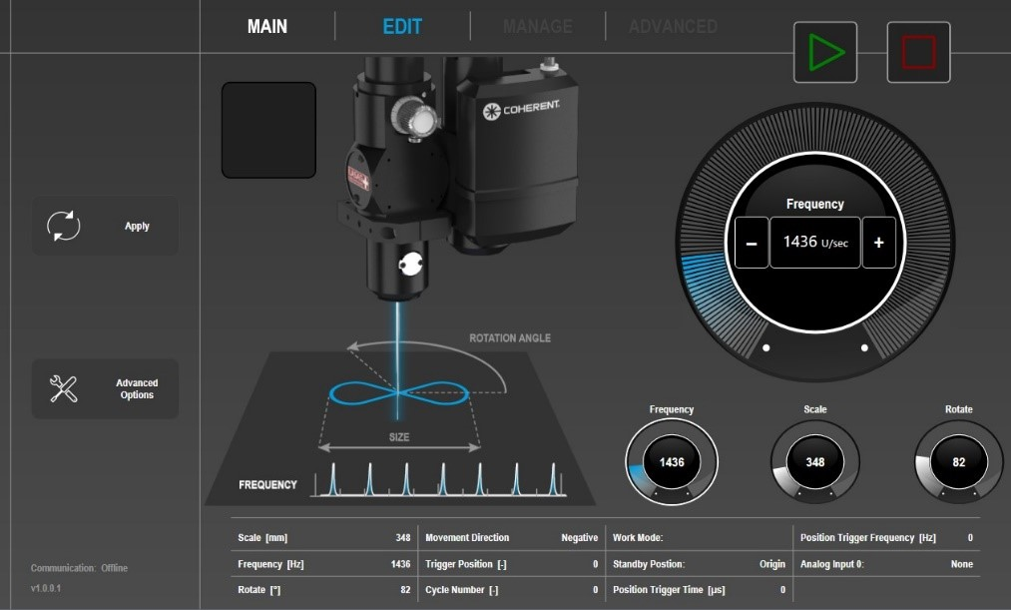This screenshot has height=610, width=1011.
Task: Click the 1436 U/sec frequency value field
Action: click(x=814, y=243)
